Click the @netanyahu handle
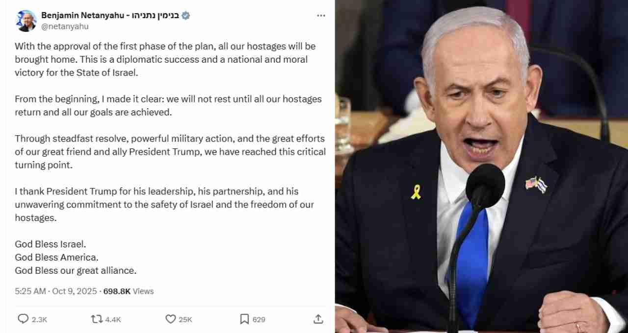Viewport: 628px width, 333px height. point(65,26)
